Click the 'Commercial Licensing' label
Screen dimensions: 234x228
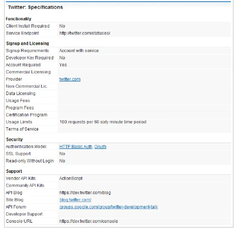click(x=28, y=72)
